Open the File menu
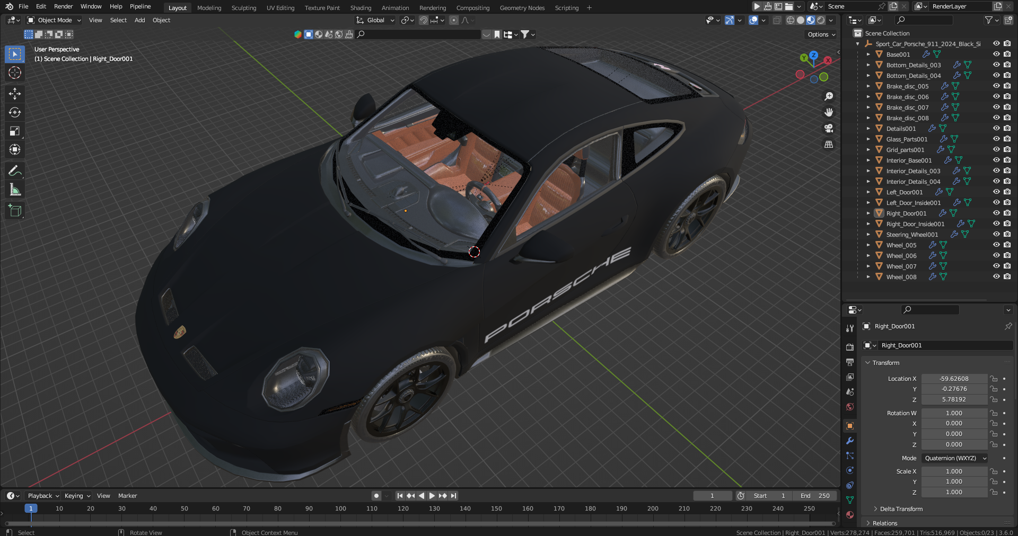This screenshot has width=1018, height=536. point(23,6)
